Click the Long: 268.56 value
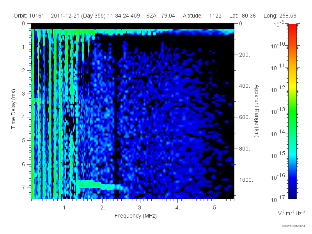Viewport: 312px width, 234px height. point(280,16)
